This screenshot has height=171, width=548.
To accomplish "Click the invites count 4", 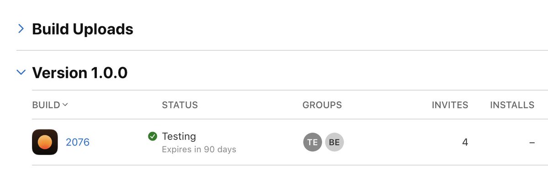I will (465, 142).
